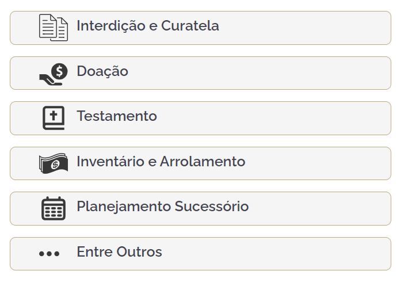Open the Planejamento Sucessório text link
The height and width of the screenshot is (290, 397).
[163, 207]
